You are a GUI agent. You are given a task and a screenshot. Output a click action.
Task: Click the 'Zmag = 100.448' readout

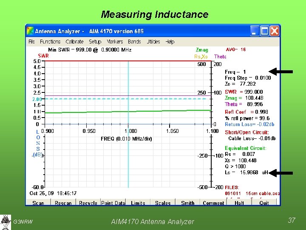click(x=244, y=98)
